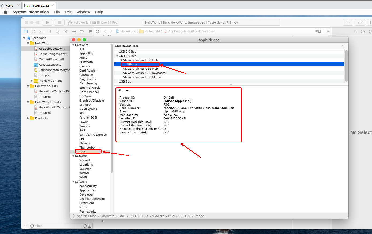
Task: Collapse the Software section in sidebar
Action: tap(73, 182)
